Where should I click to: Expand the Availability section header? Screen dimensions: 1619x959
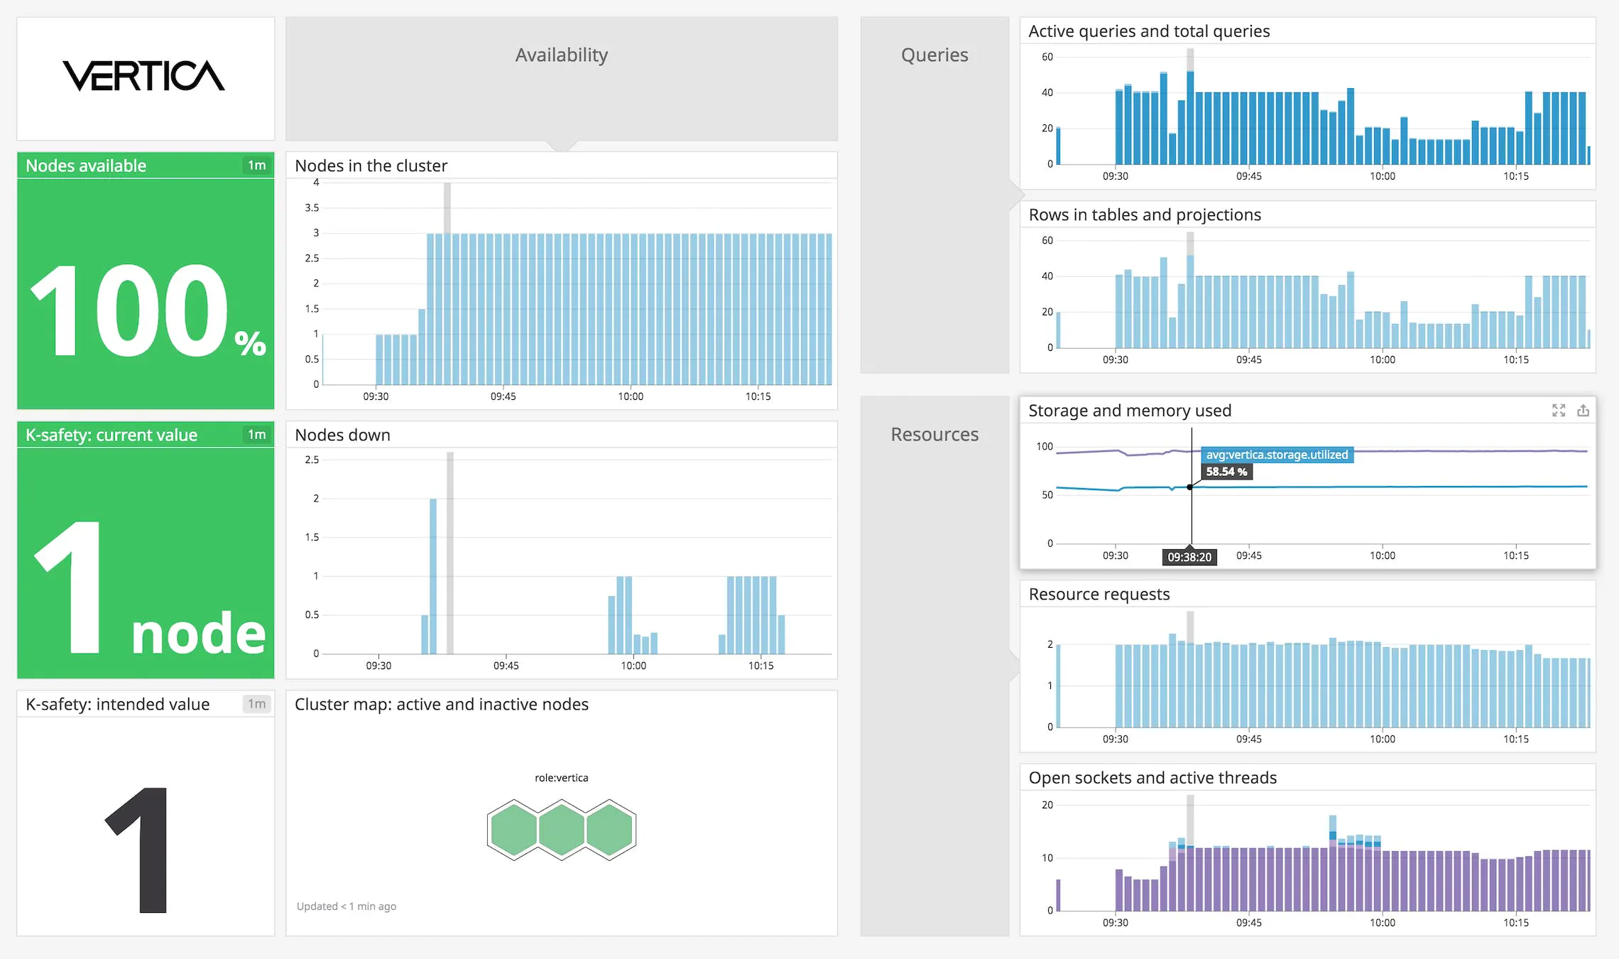[x=560, y=55]
